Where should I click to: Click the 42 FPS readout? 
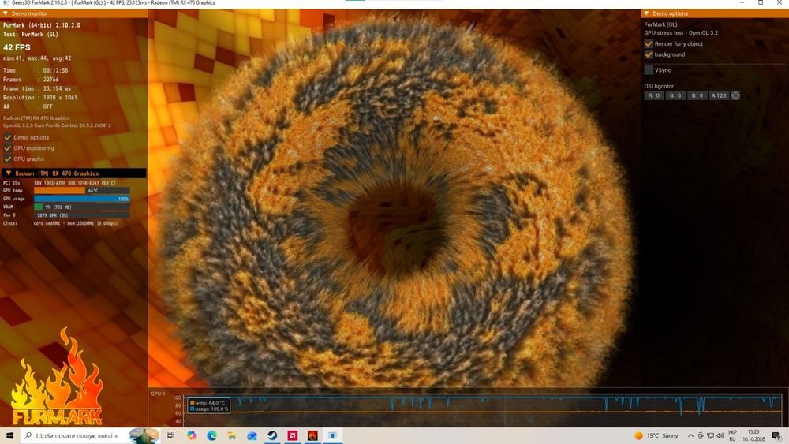click(17, 47)
